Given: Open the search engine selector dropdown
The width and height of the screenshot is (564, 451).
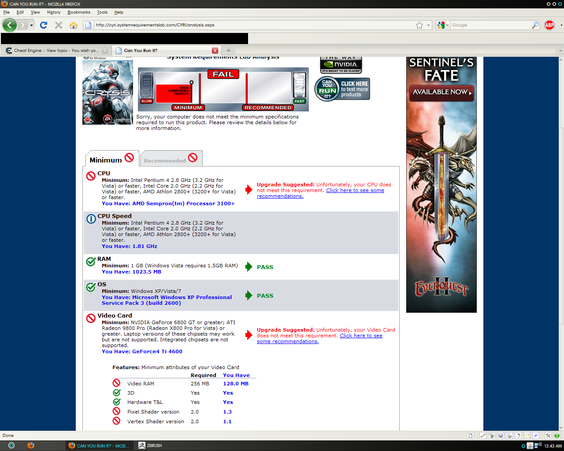Looking at the screenshot, I should (442, 25).
